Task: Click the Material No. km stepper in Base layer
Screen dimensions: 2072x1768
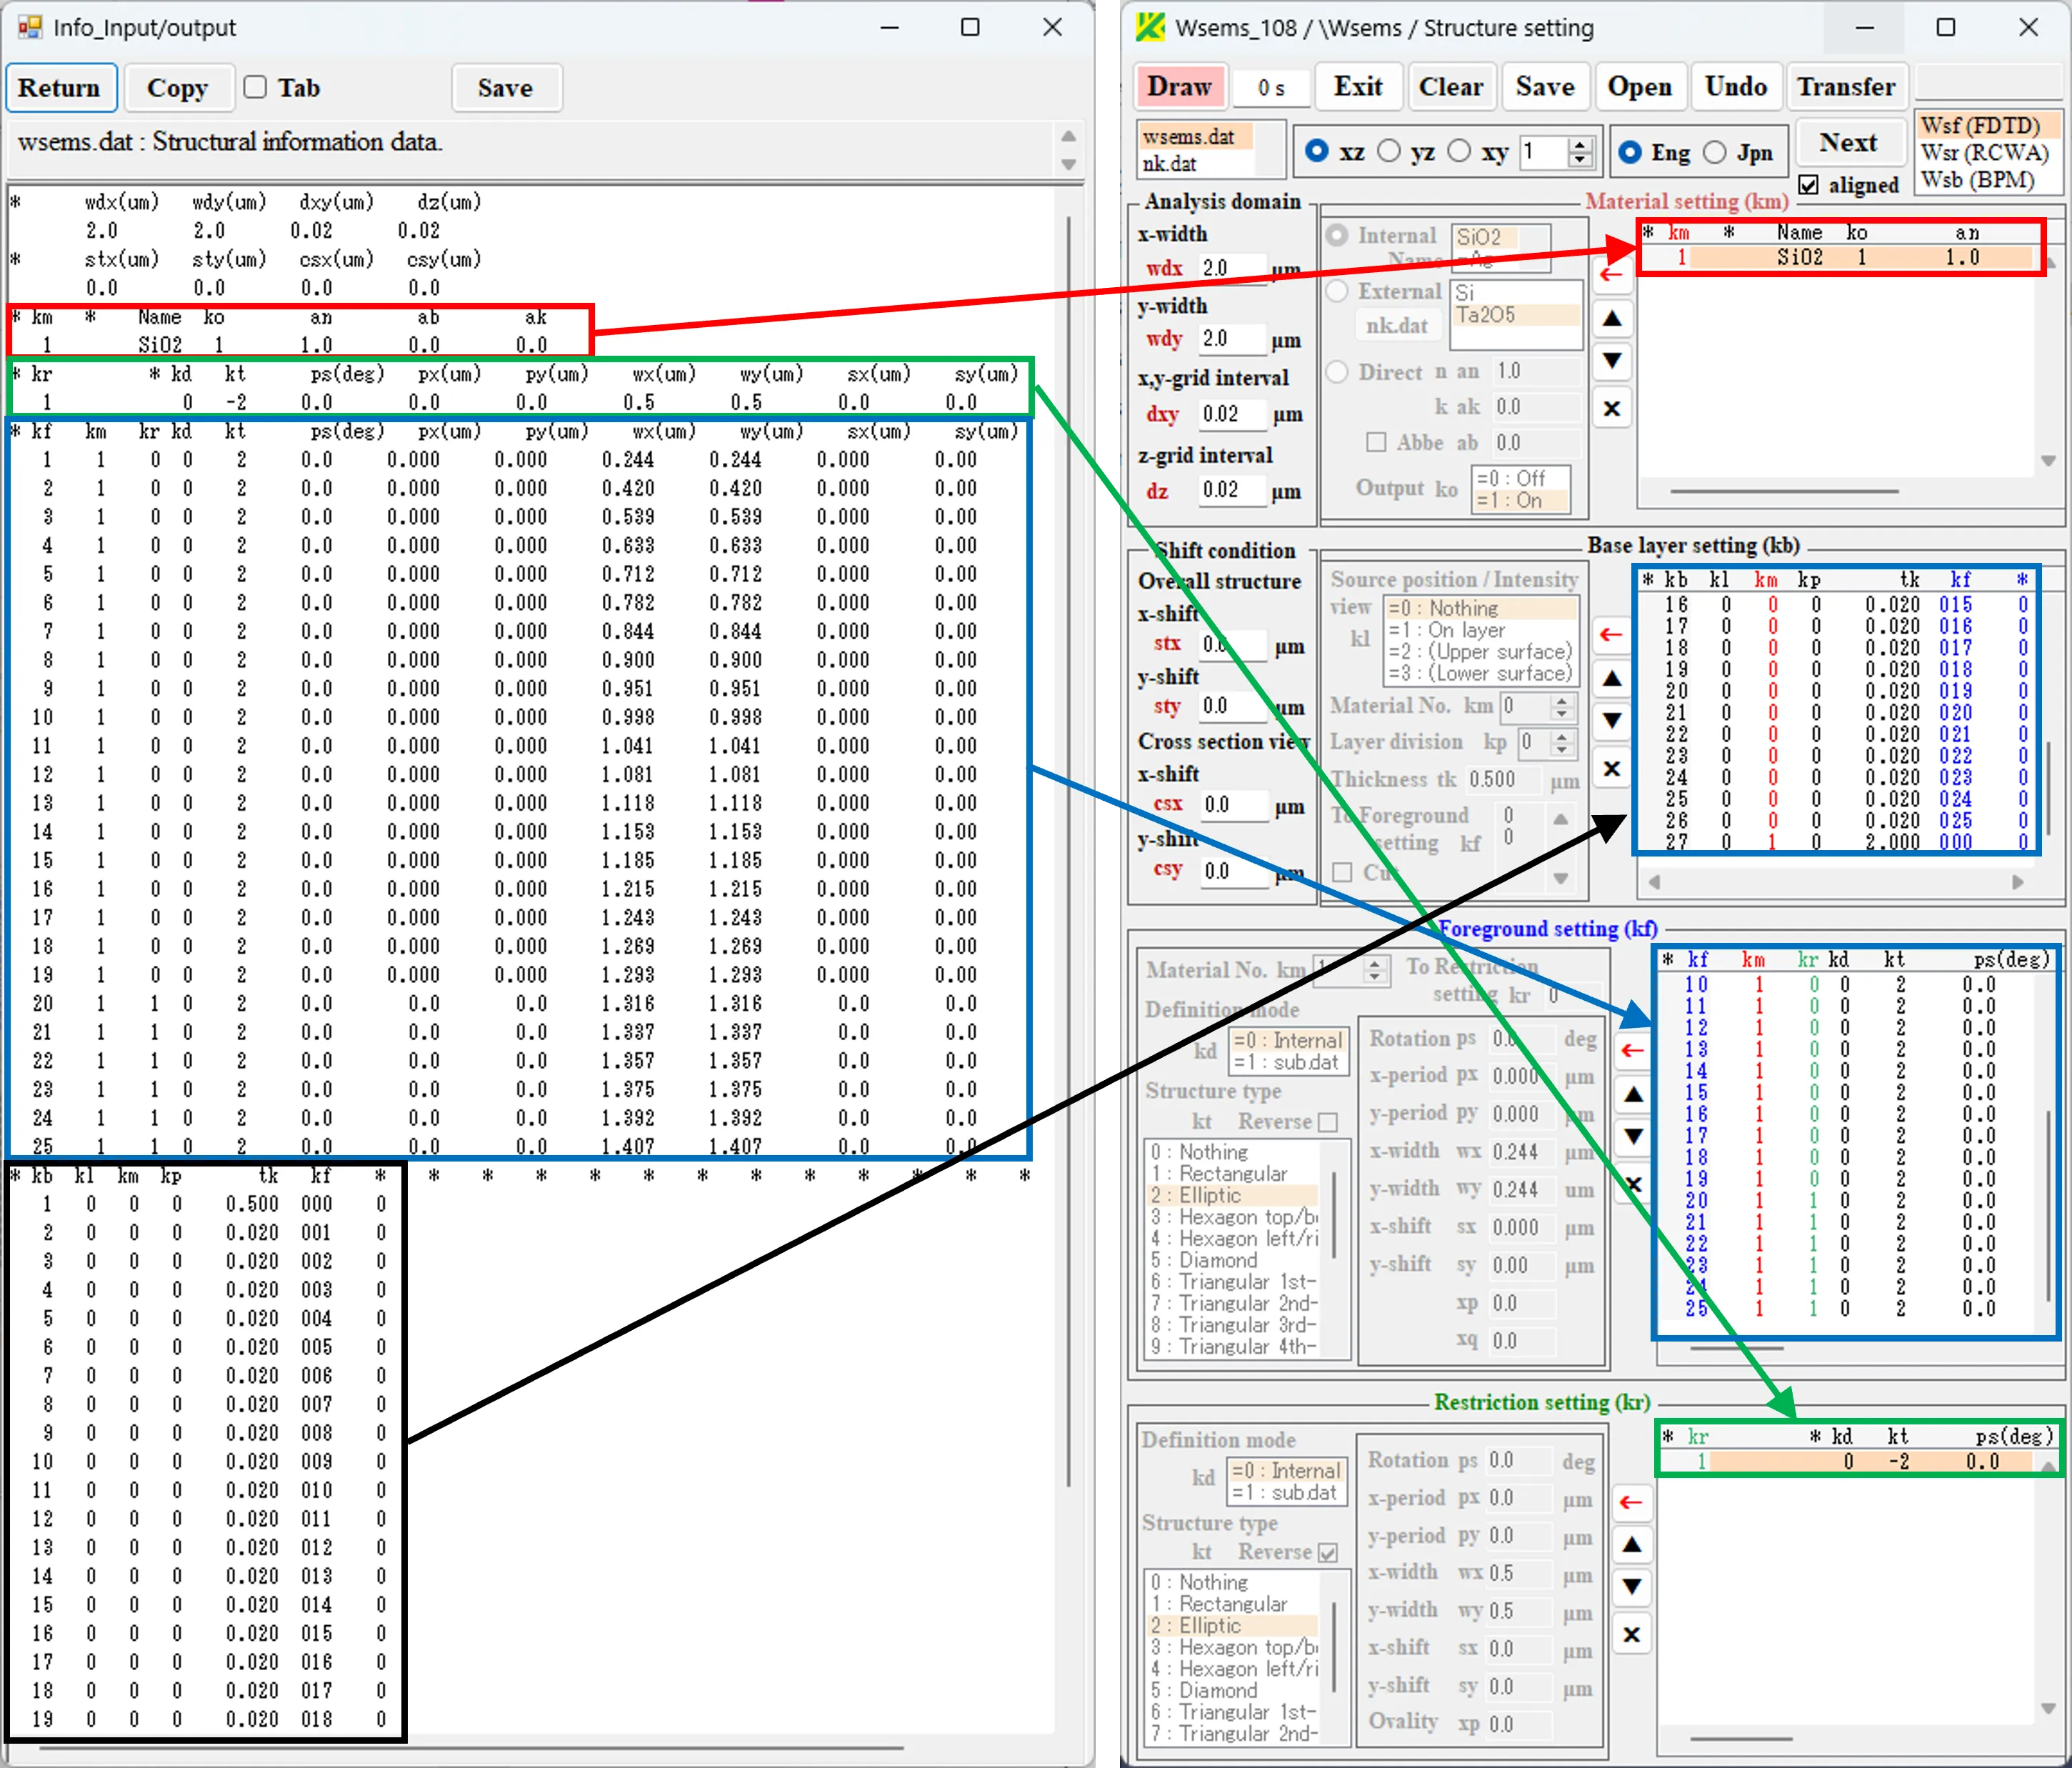Action: point(1562,707)
